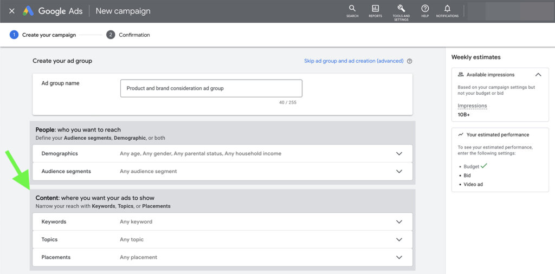Image resolution: width=555 pixels, height=274 pixels.
Task: Expand the Placements row chevron
Action: (399, 257)
